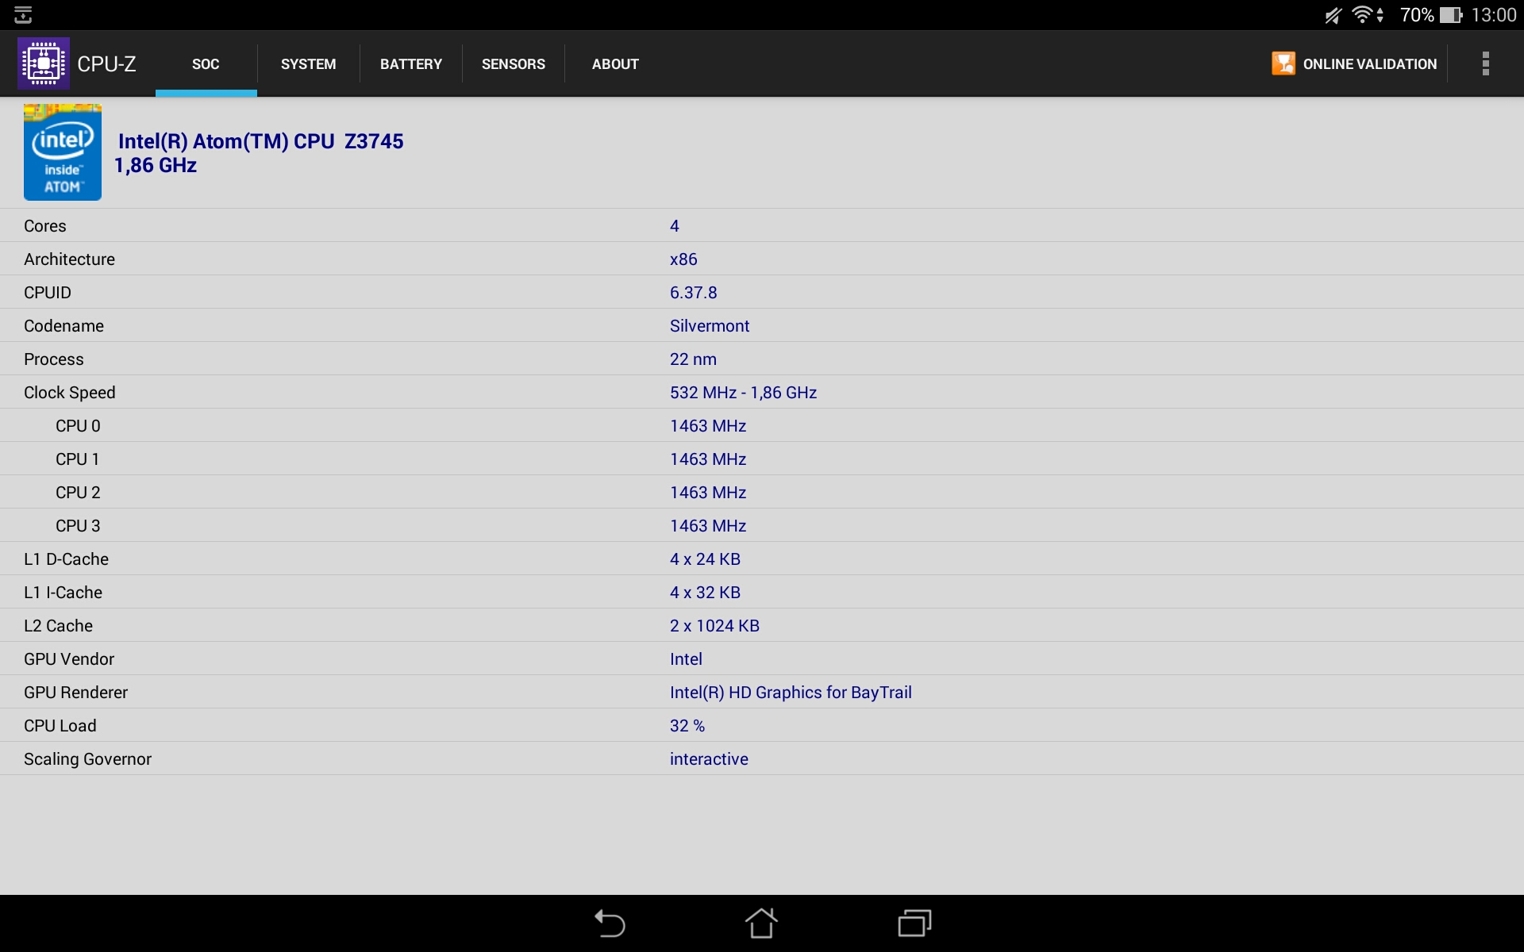Tap the 32 % CPU load value

[687, 726]
